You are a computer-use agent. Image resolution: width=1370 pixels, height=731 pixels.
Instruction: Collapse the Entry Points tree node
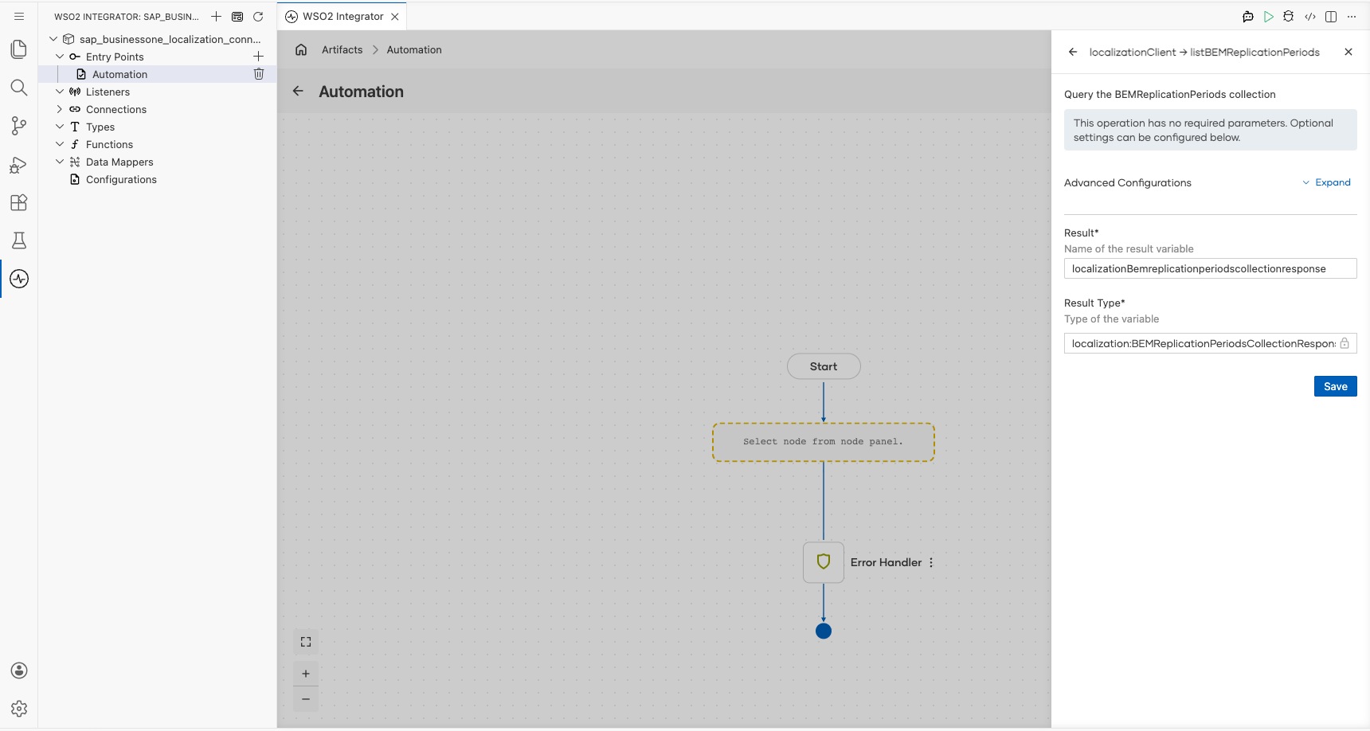(60, 57)
